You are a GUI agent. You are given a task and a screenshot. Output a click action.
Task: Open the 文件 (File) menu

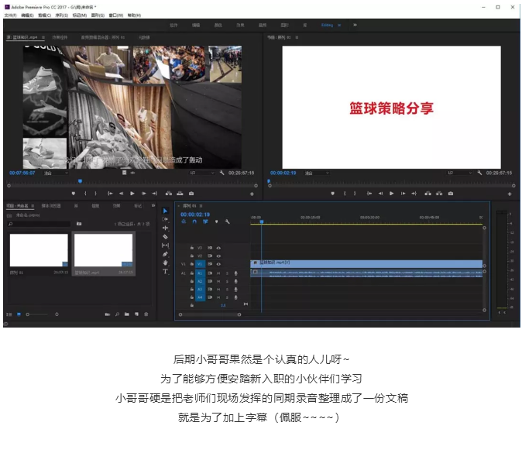point(10,15)
